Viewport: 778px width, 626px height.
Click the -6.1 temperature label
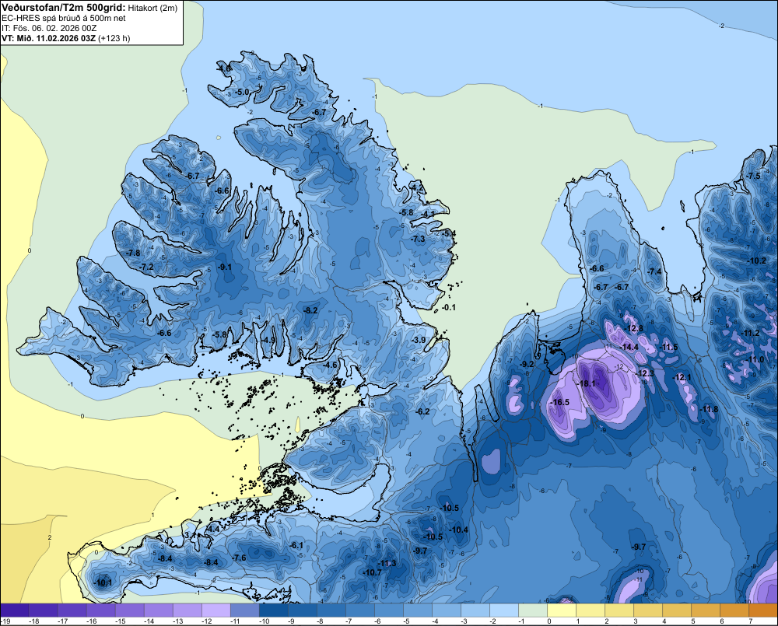coord(296,546)
